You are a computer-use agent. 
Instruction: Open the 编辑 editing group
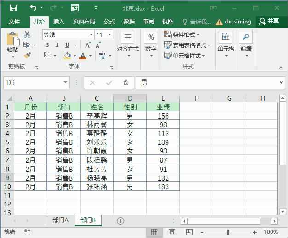246,44
